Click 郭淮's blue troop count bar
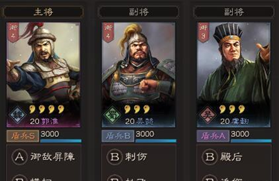This screenshot has height=181, width=279. 61,141
